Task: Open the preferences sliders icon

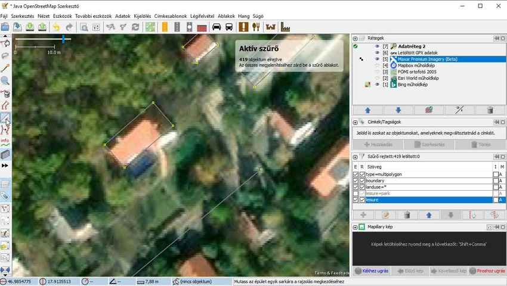Action: (97, 27)
